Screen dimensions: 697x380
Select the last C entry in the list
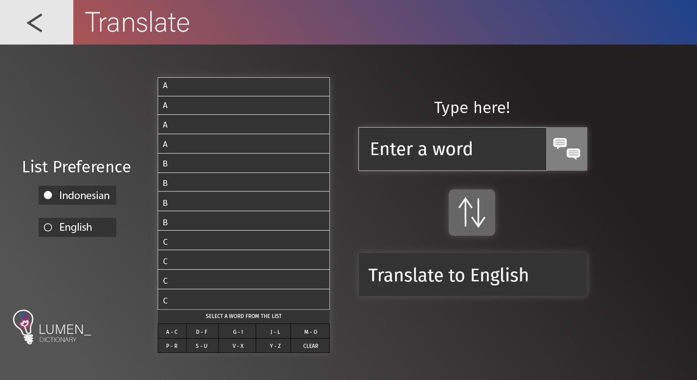coord(243,299)
